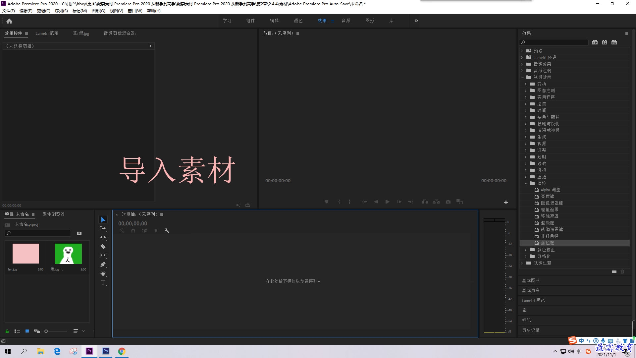Open the 媒体浏览器 tab

click(53, 214)
